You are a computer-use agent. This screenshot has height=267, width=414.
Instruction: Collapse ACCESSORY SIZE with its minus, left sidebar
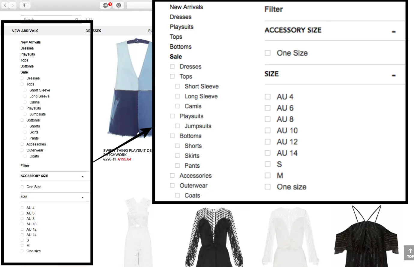[82, 177]
